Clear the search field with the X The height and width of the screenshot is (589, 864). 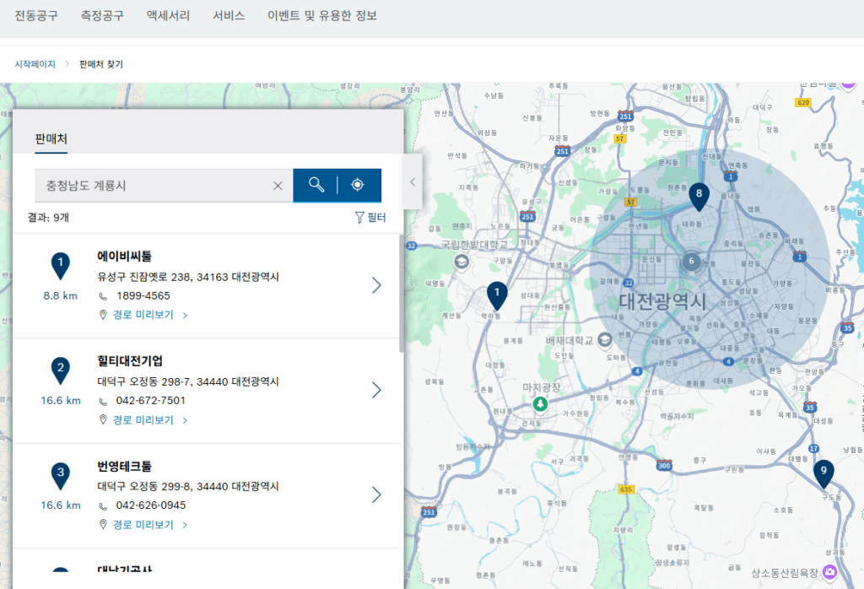pyautogui.click(x=278, y=186)
